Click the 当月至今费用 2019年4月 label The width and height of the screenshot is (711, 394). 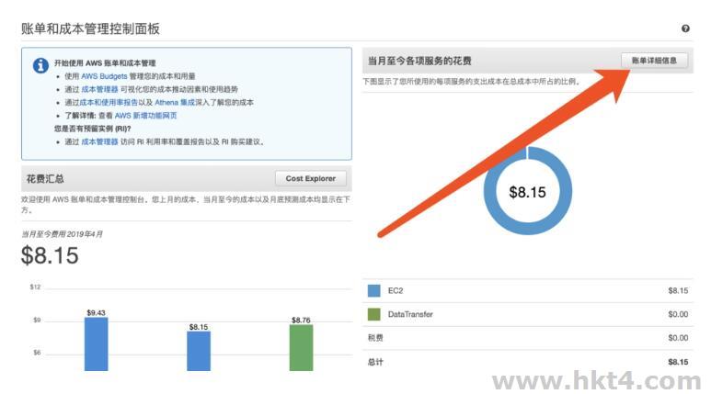[x=62, y=234]
